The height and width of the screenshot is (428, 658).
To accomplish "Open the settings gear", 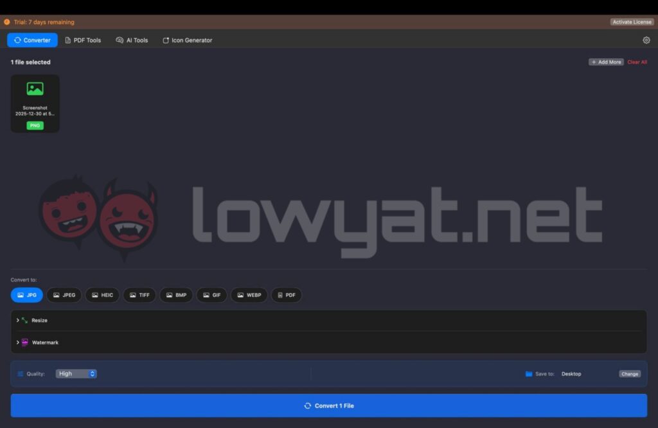I will coord(646,40).
